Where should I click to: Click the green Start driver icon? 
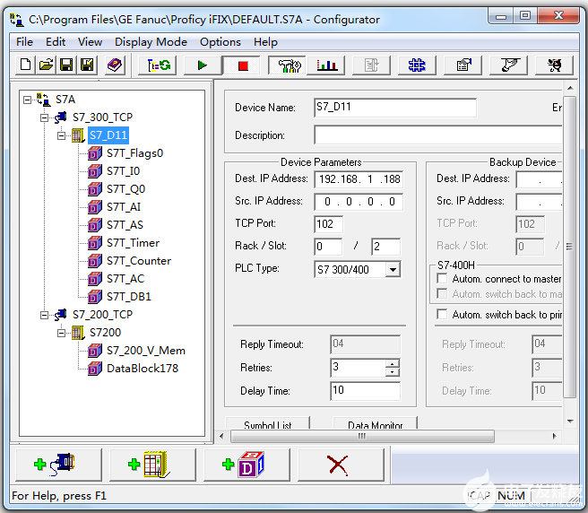click(x=203, y=65)
